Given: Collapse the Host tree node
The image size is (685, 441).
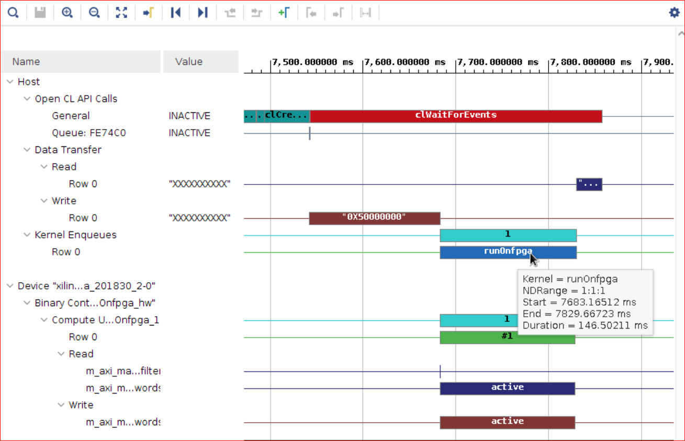Looking at the screenshot, I should pos(10,82).
